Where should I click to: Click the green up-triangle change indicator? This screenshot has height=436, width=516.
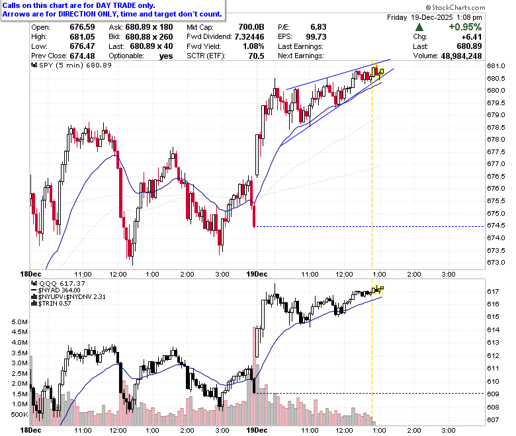(419, 27)
